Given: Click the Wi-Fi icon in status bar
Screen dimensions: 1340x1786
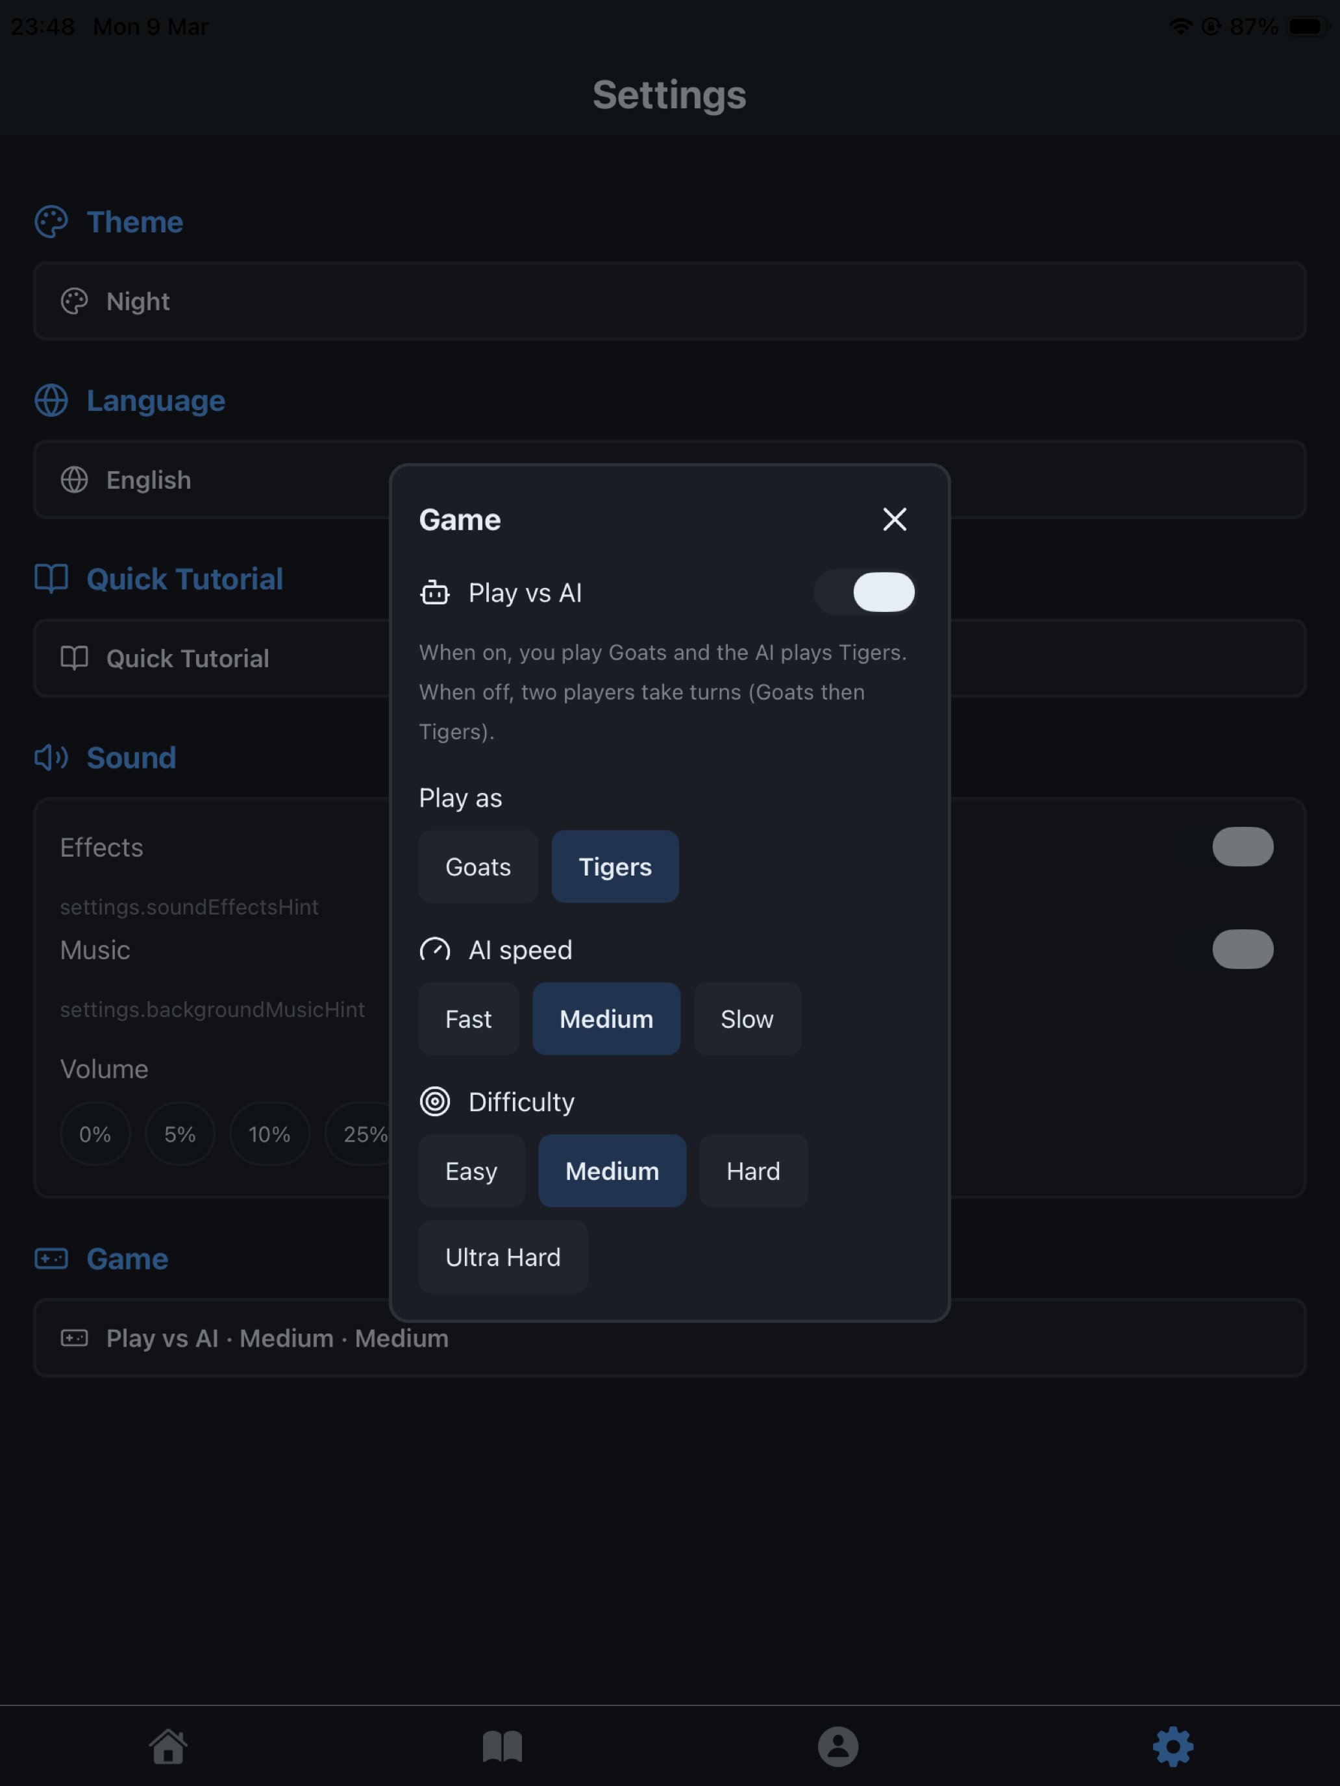Looking at the screenshot, I should coord(1180,27).
